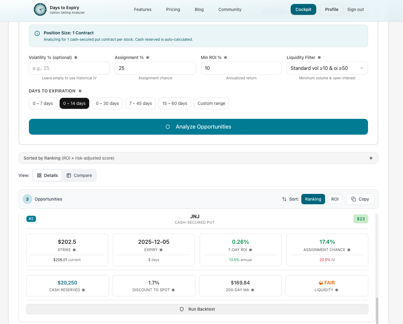Select the 0 – 7 days range
This screenshot has width=403, height=324.
pos(43,103)
